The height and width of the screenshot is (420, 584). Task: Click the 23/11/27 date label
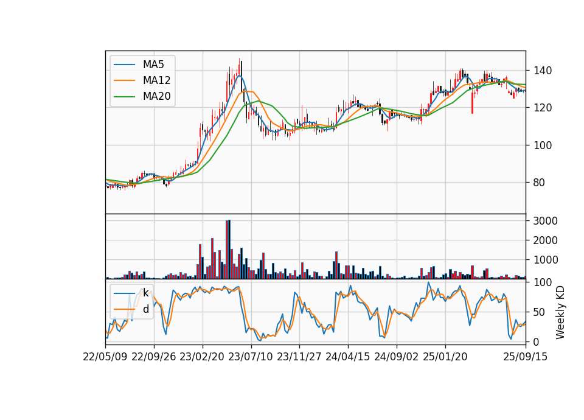[x=299, y=357]
